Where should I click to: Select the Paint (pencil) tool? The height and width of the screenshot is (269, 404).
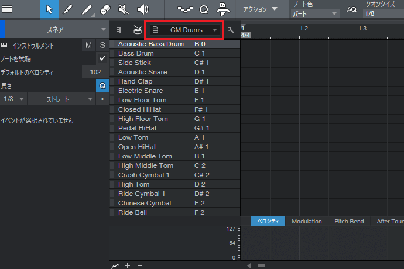point(67,9)
